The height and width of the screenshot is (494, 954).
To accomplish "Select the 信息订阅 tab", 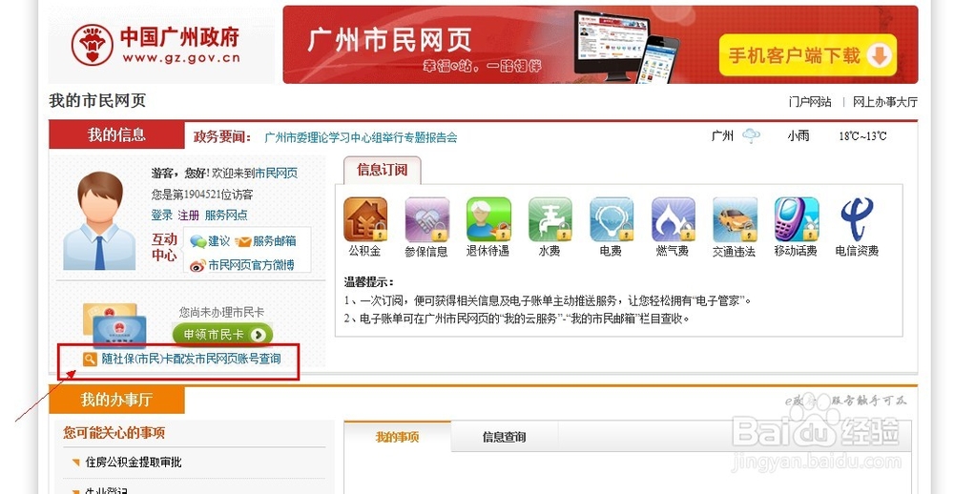I will tap(383, 170).
